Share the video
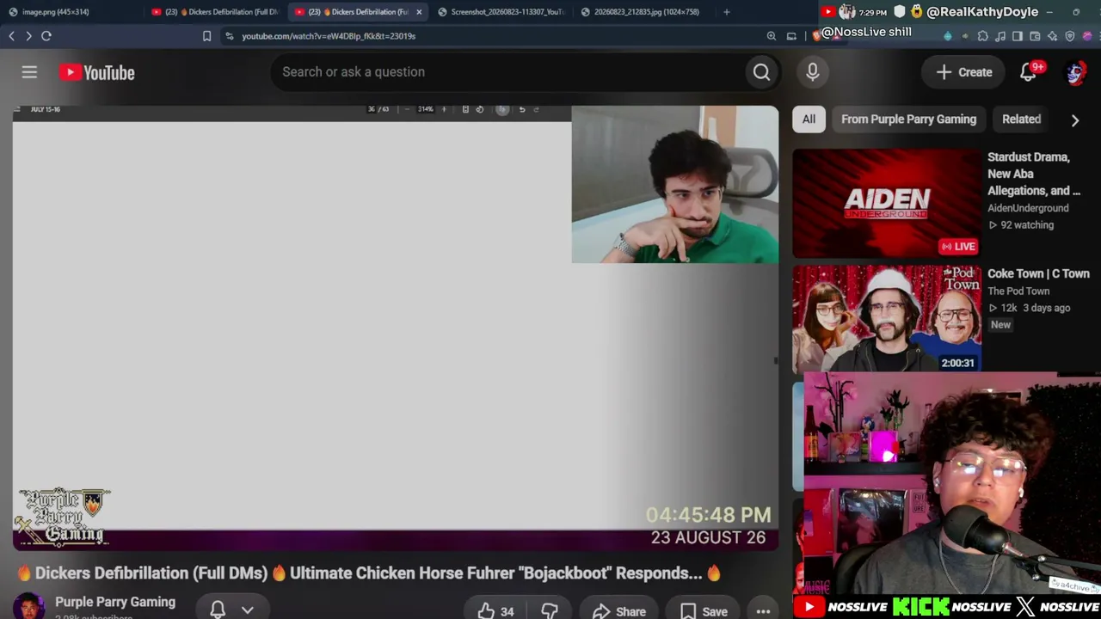1101x619 pixels. coord(618,611)
